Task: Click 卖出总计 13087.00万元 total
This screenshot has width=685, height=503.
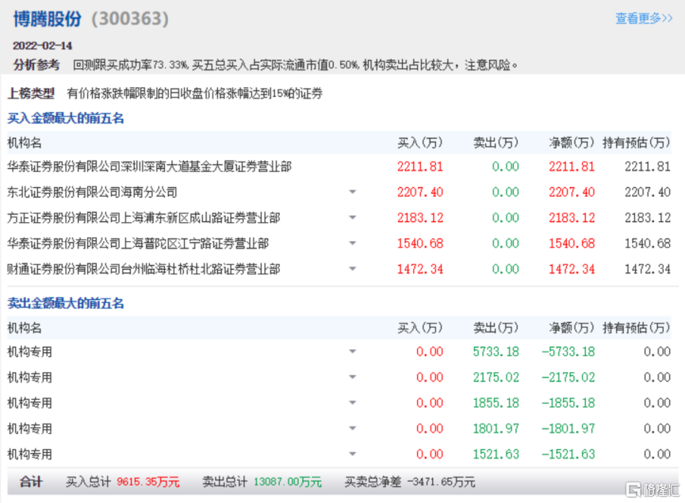Action: 262,482
